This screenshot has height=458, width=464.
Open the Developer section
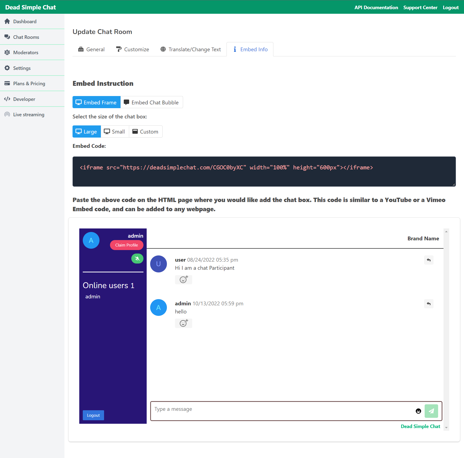32,99
